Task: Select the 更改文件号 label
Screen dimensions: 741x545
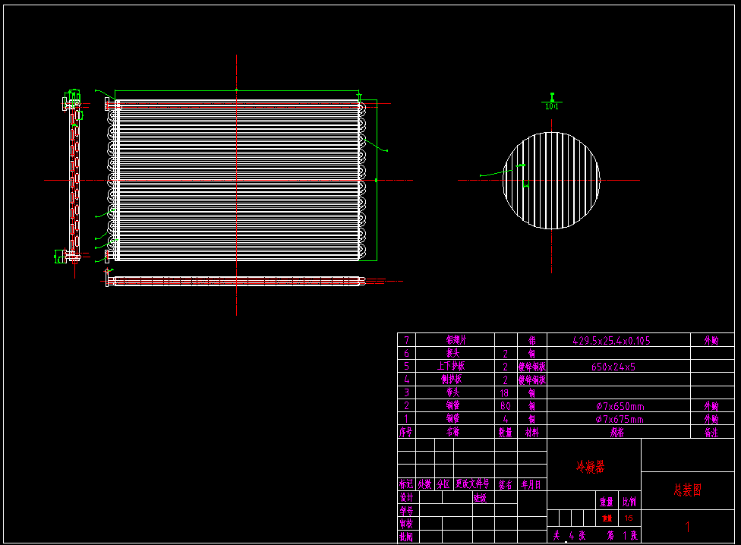Action: tap(472, 484)
